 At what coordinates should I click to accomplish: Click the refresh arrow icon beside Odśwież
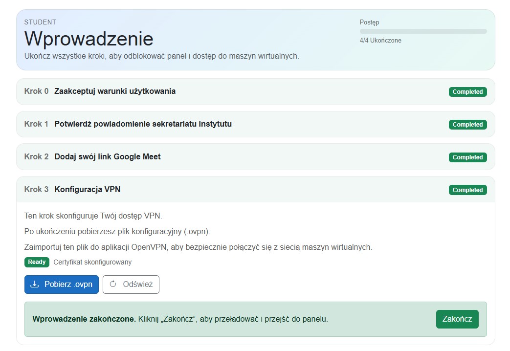pyautogui.click(x=113, y=285)
